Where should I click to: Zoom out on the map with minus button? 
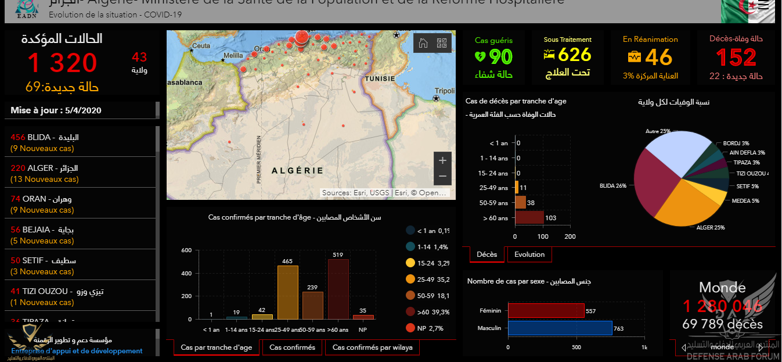point(442,176)
